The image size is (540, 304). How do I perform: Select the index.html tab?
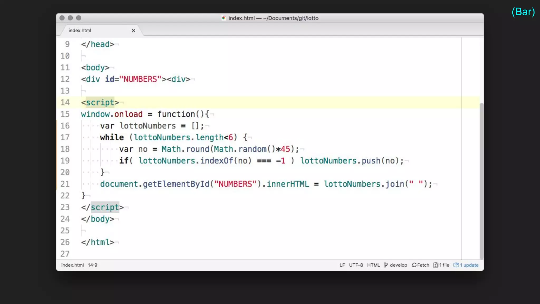80,31
